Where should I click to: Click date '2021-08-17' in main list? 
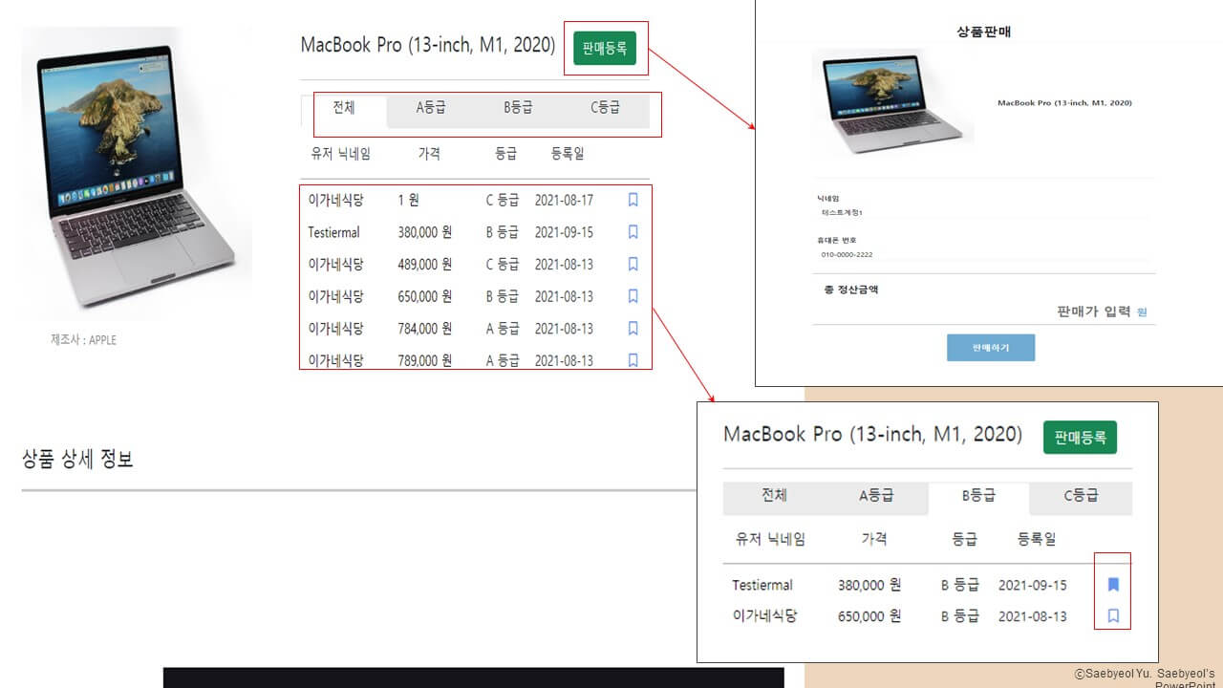564,201
